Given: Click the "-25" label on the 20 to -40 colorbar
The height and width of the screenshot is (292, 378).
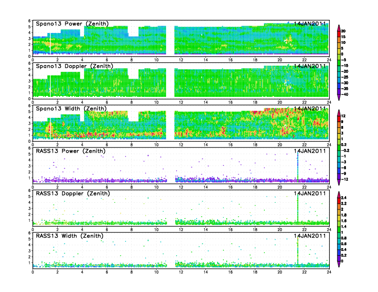Looking at the screenshot, I should [x=345, y=77].
